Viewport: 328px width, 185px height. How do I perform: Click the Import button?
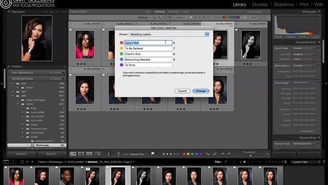pos(22,154)
